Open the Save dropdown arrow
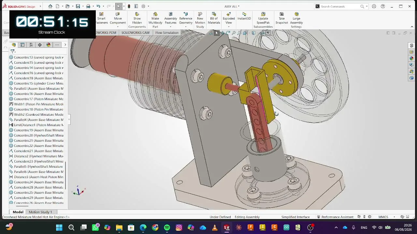 [83, 6]
